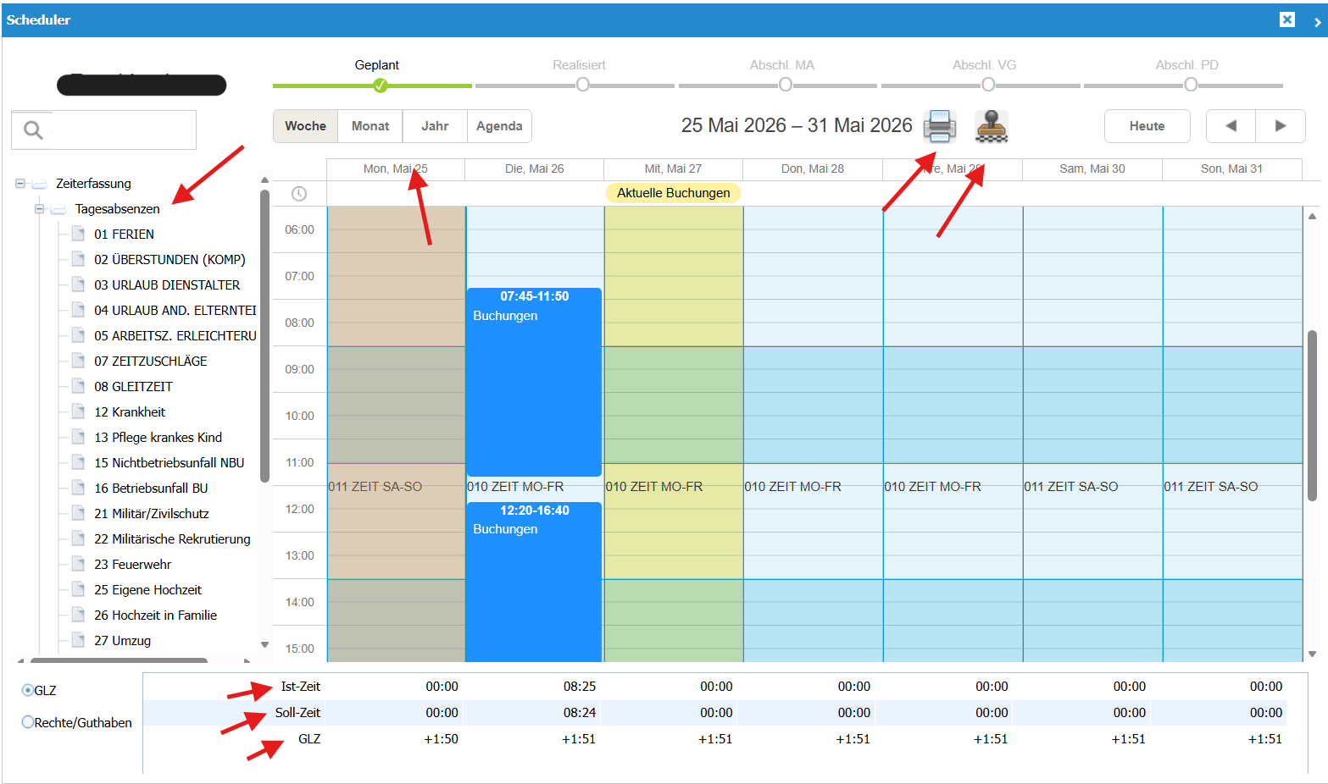Open the 07:45-11:50 Buchungen entry
1328x784 pixels.
[534, 382]
